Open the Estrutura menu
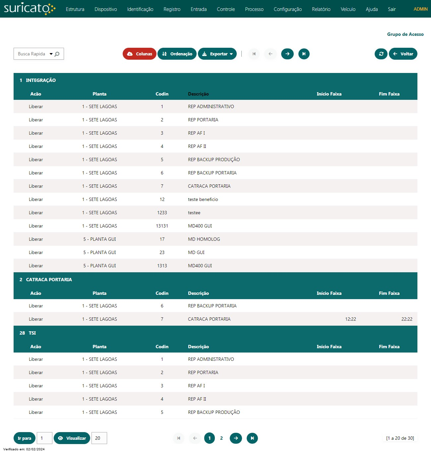Screen dimensions: 431x454 click(75, 9)
